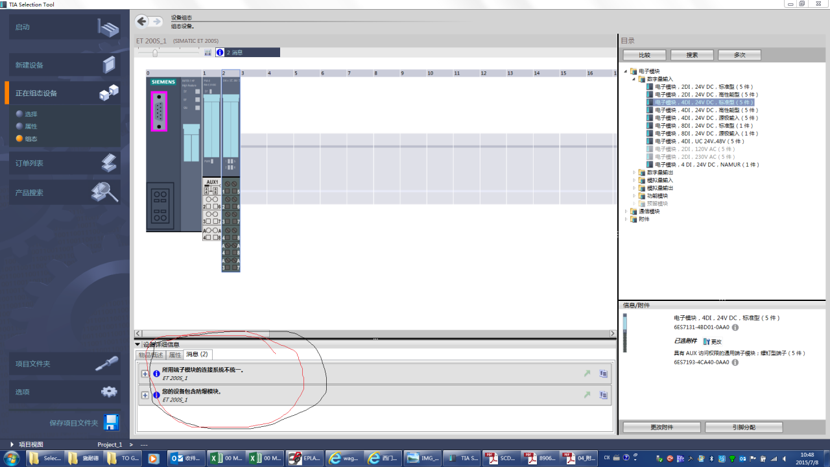Select 4 DI 24V DC NAMUR module
The image size is (830, 467).
click(706, 165)
